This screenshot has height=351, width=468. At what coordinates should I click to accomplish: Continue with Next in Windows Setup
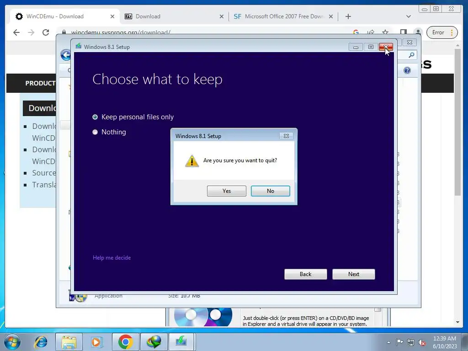coord(354,274)
